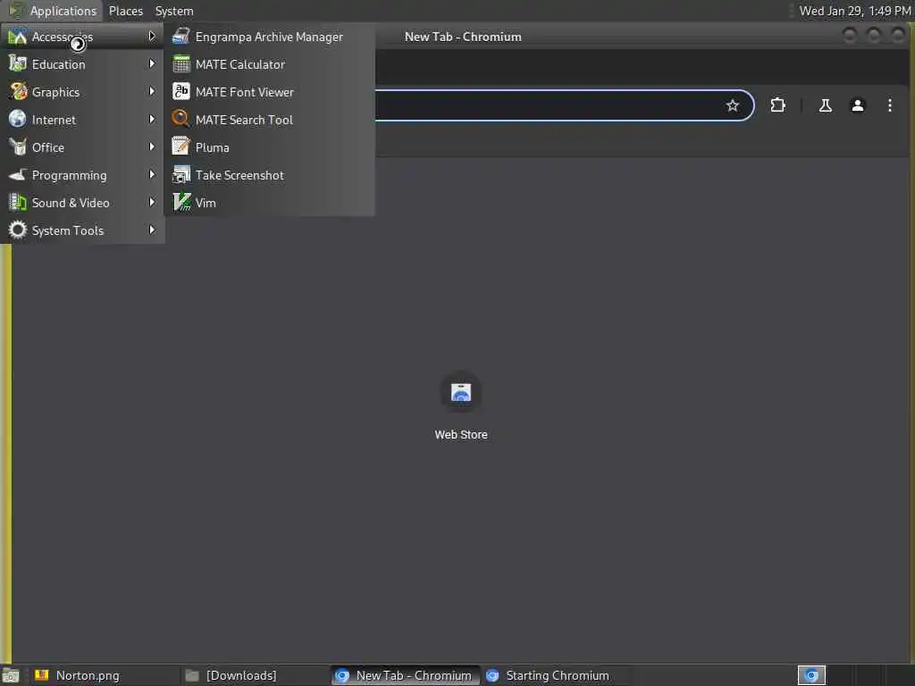
Task: Click the Internet globe icon
Action: pos(18,119)
